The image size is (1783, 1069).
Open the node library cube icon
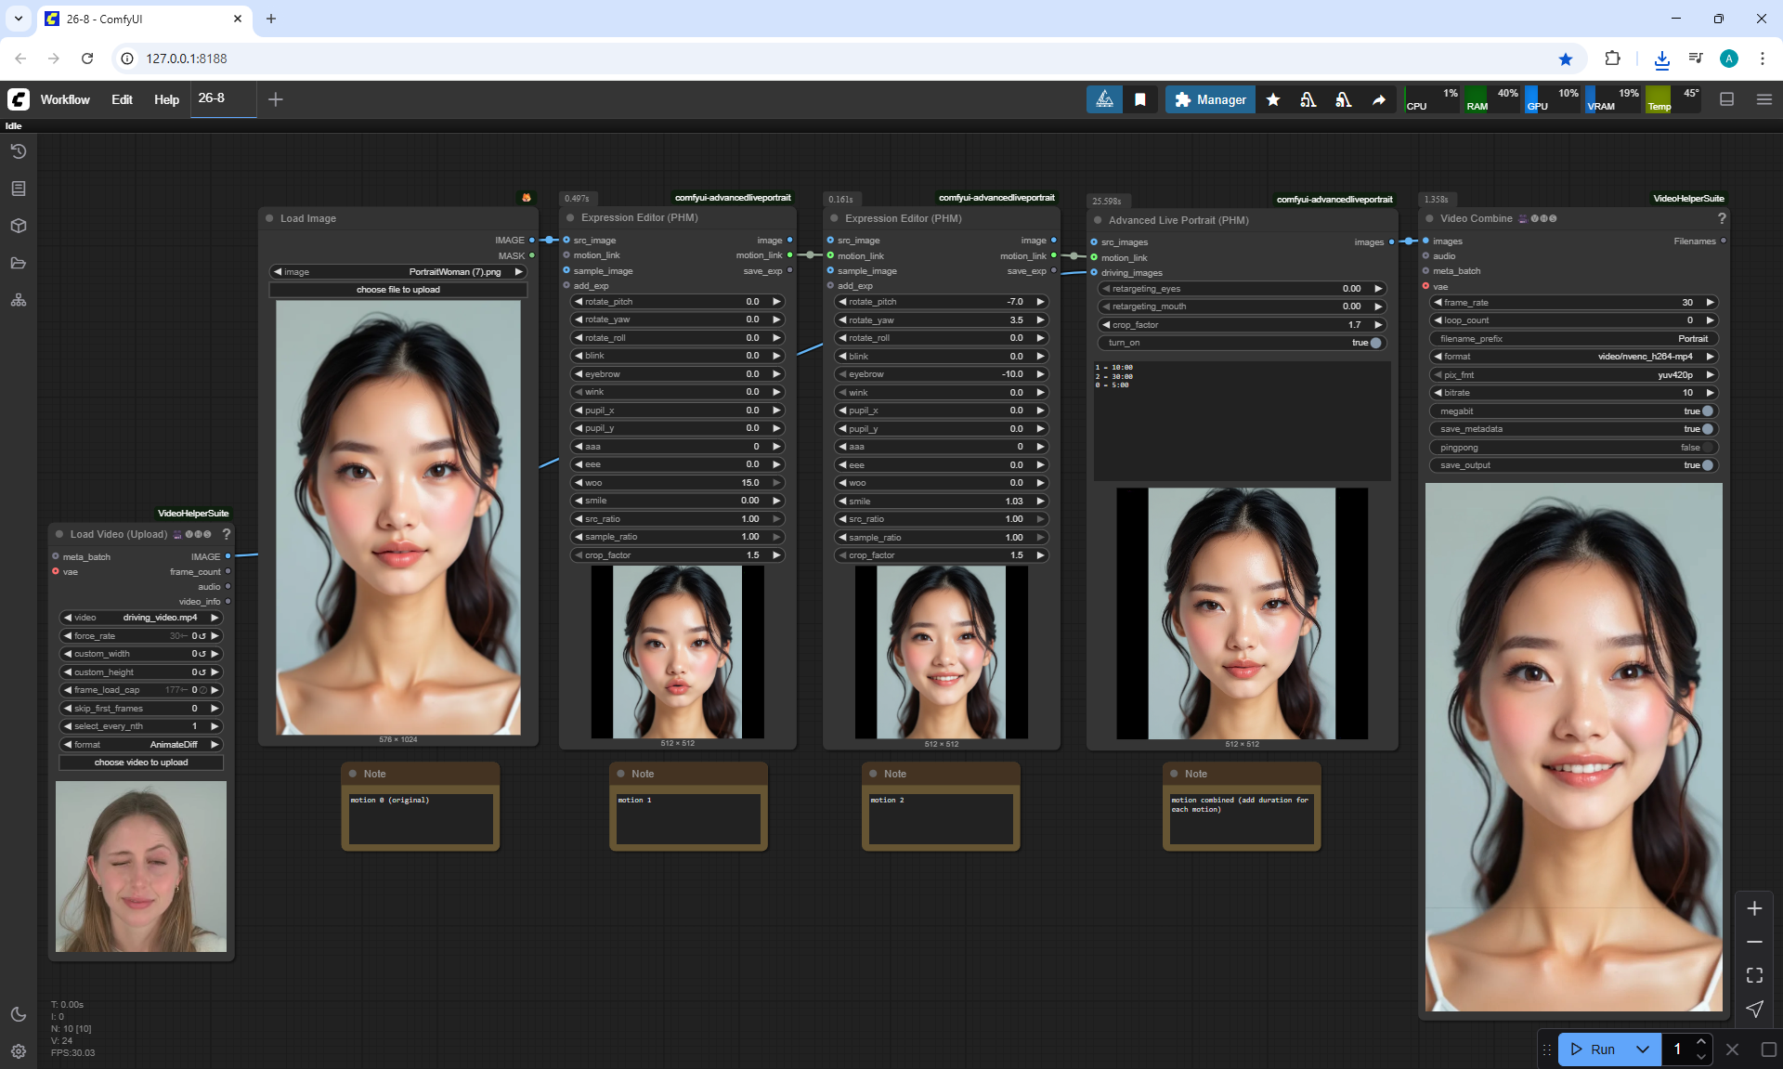pos(19,226)
